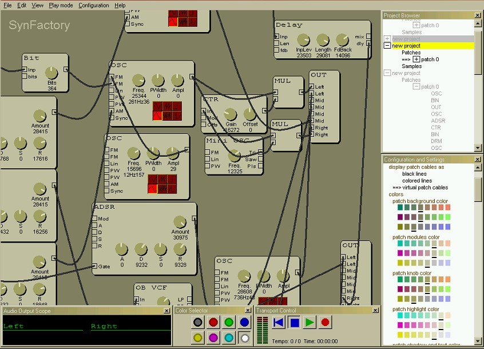The width and height of the screenshot is (484, 349).
Task: Click the Tempo: 0 / 0 readout
Action: [x=286, y=342]
